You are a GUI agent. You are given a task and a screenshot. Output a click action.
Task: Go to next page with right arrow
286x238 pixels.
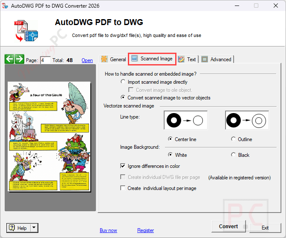tap(20, 59)
